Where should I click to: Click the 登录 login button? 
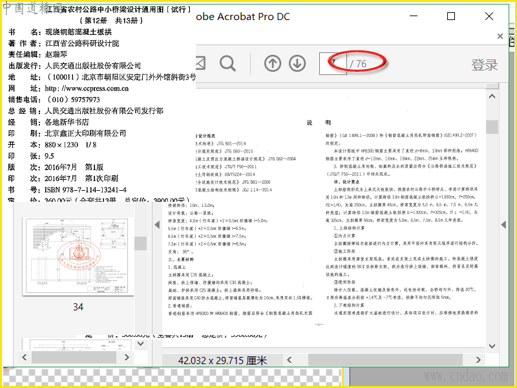[484, 65]
